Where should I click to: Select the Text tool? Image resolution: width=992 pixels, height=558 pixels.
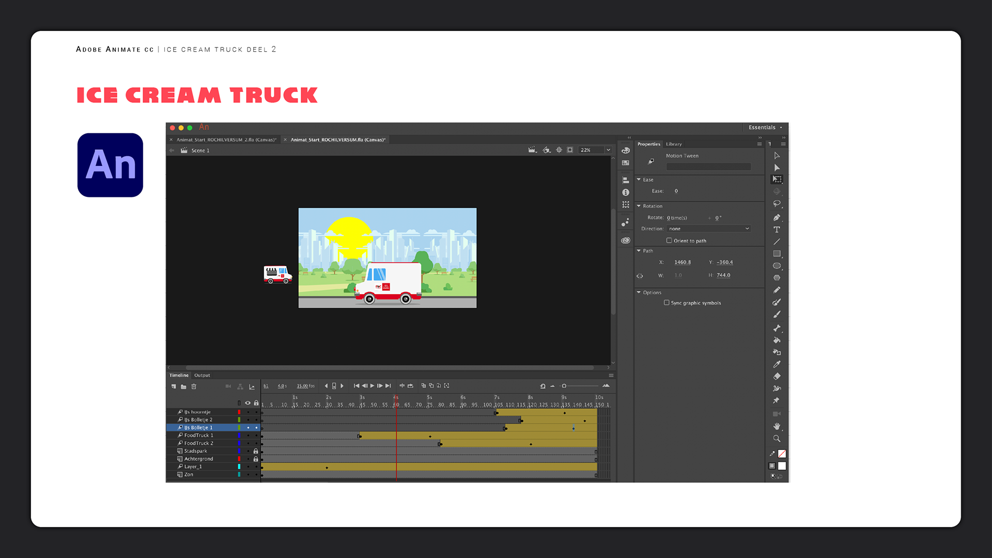point(777,229)
